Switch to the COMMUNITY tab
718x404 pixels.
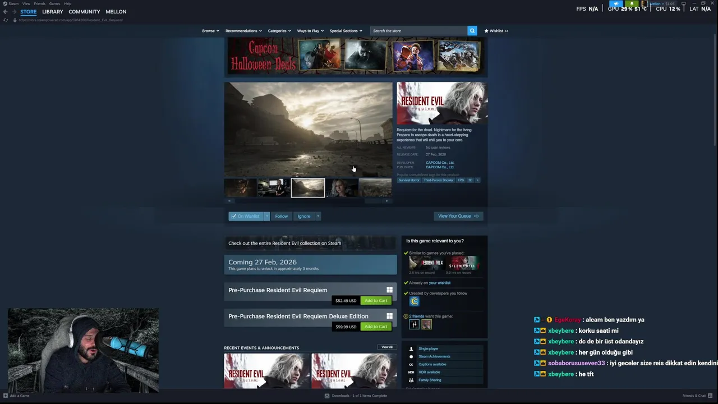(x=84, y=12)
